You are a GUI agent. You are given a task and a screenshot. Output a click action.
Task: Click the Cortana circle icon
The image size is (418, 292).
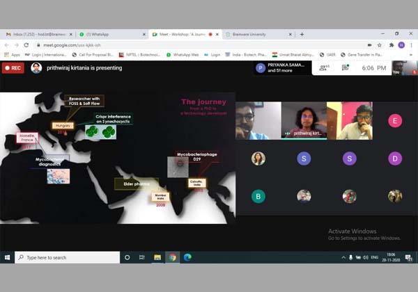pos(127,257)
